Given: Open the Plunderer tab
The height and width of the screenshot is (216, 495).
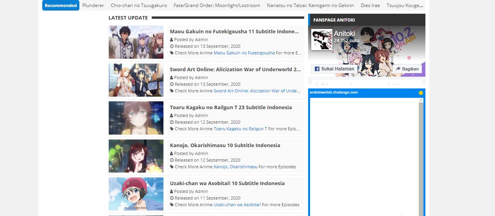Looking at the screenshot, I should tap(93, 5).
